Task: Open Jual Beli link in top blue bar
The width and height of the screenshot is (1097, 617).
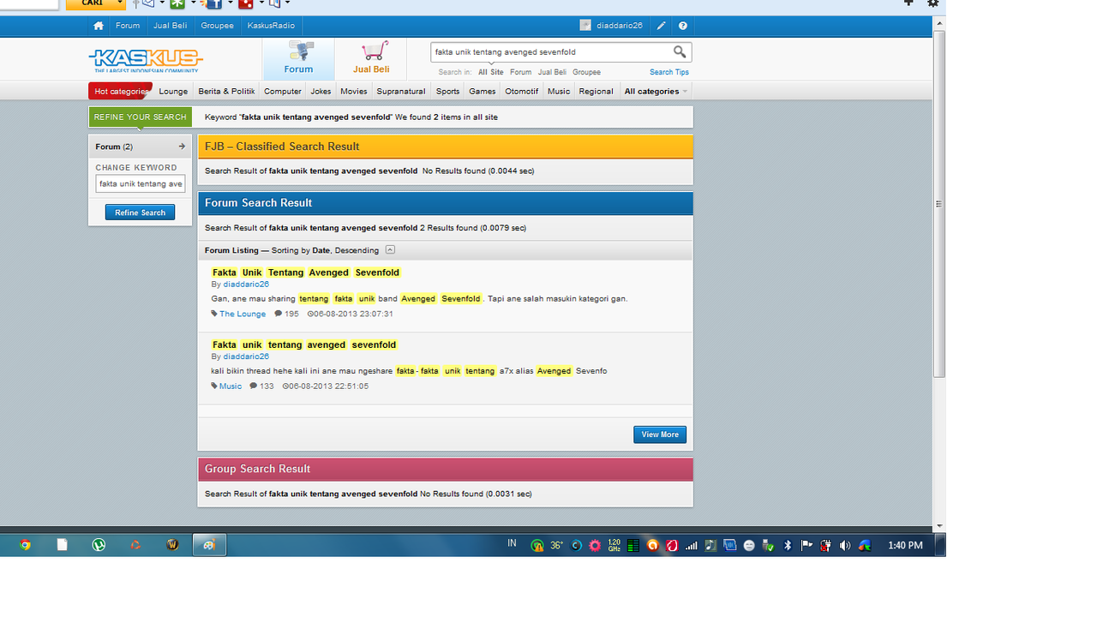Action: point(170,26)
